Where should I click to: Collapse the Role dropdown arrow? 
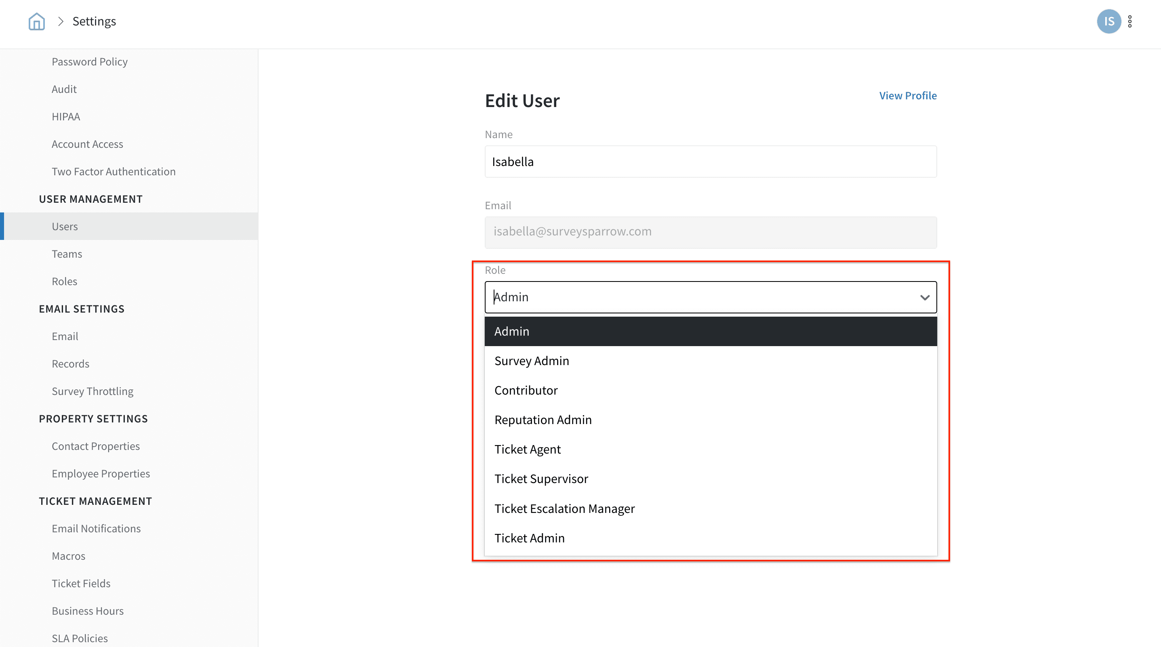click(924, 297)
